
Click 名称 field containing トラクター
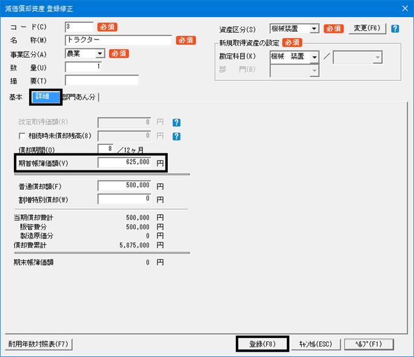119,40
